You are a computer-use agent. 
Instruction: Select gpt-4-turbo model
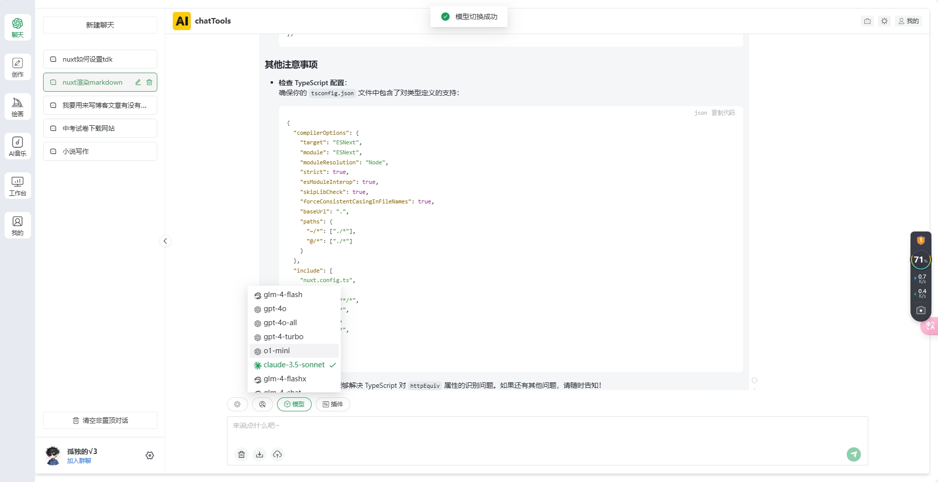[x=294, y=337]
